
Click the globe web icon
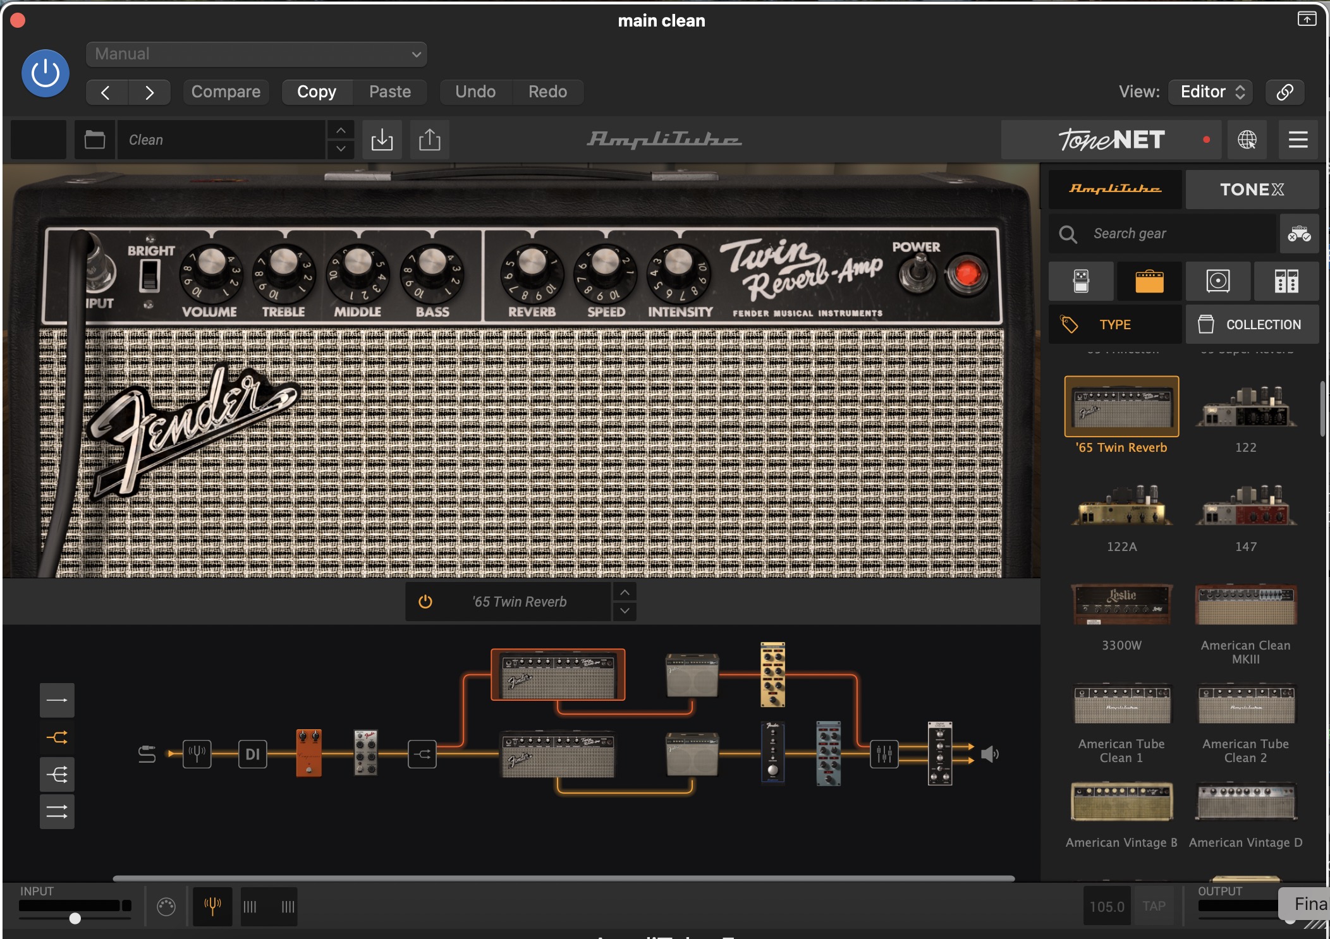point(1247,140)
